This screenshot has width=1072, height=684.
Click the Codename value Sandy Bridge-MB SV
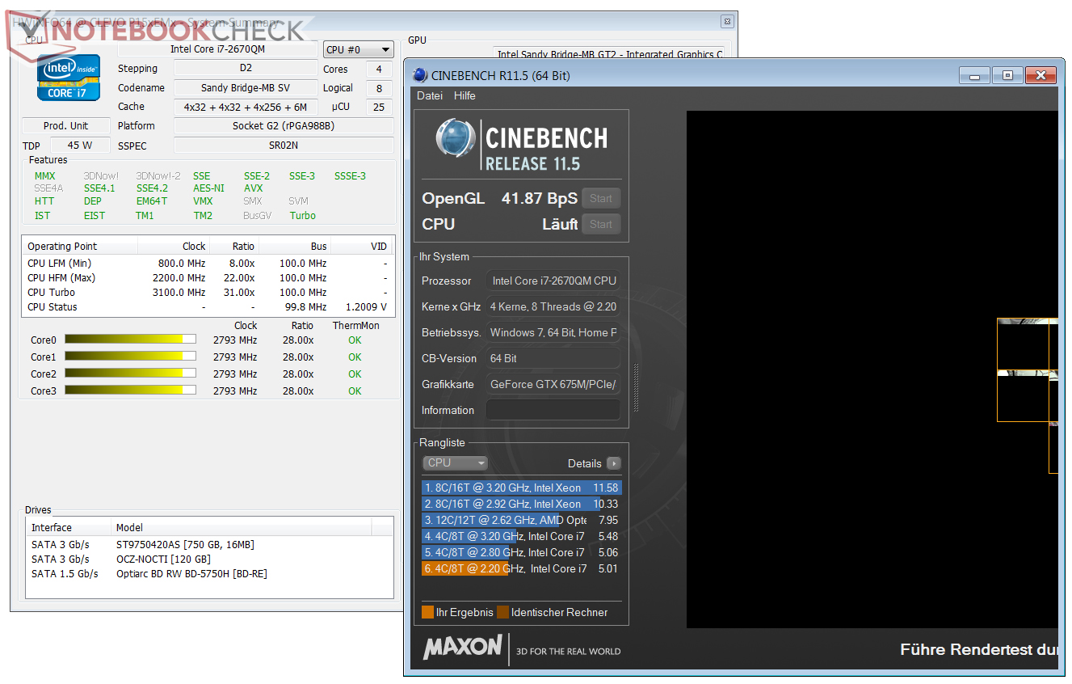click(246, 88)
